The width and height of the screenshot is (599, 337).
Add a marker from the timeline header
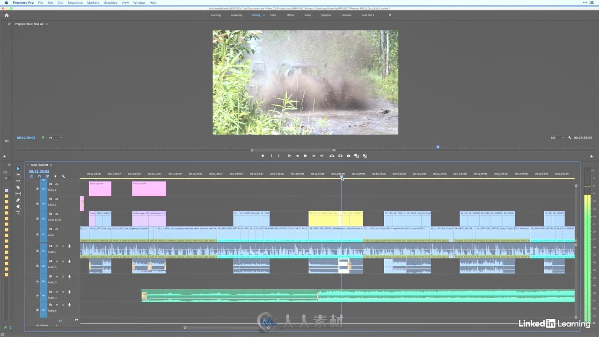click(55, 176)
